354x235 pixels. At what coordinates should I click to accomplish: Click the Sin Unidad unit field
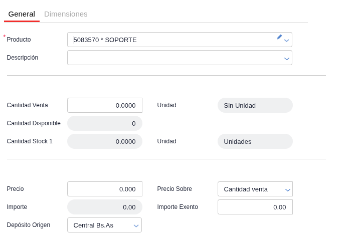(255, 105)
